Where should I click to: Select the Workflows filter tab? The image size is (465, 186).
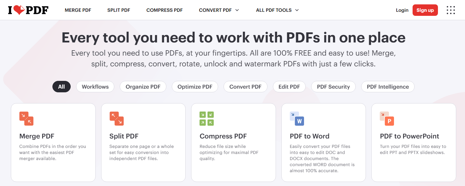(x=95, y=87)
